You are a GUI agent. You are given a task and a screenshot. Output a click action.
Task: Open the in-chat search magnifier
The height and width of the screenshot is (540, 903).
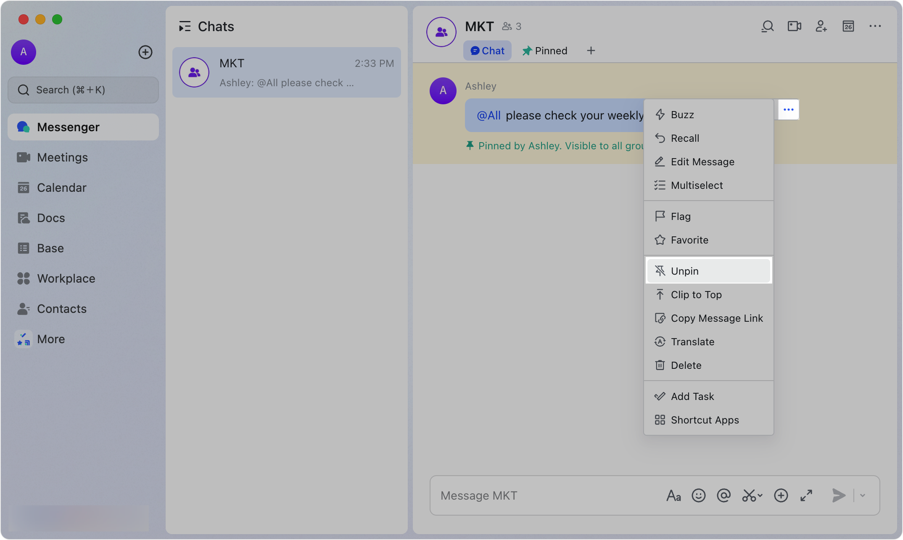pos(767,26)
